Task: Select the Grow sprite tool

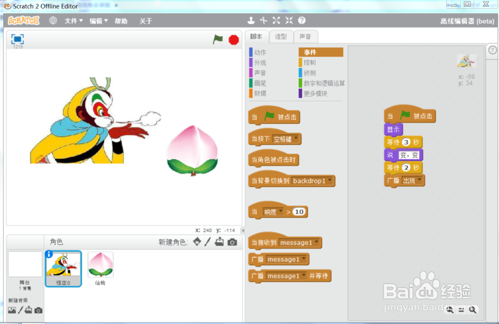Action: 276,20
